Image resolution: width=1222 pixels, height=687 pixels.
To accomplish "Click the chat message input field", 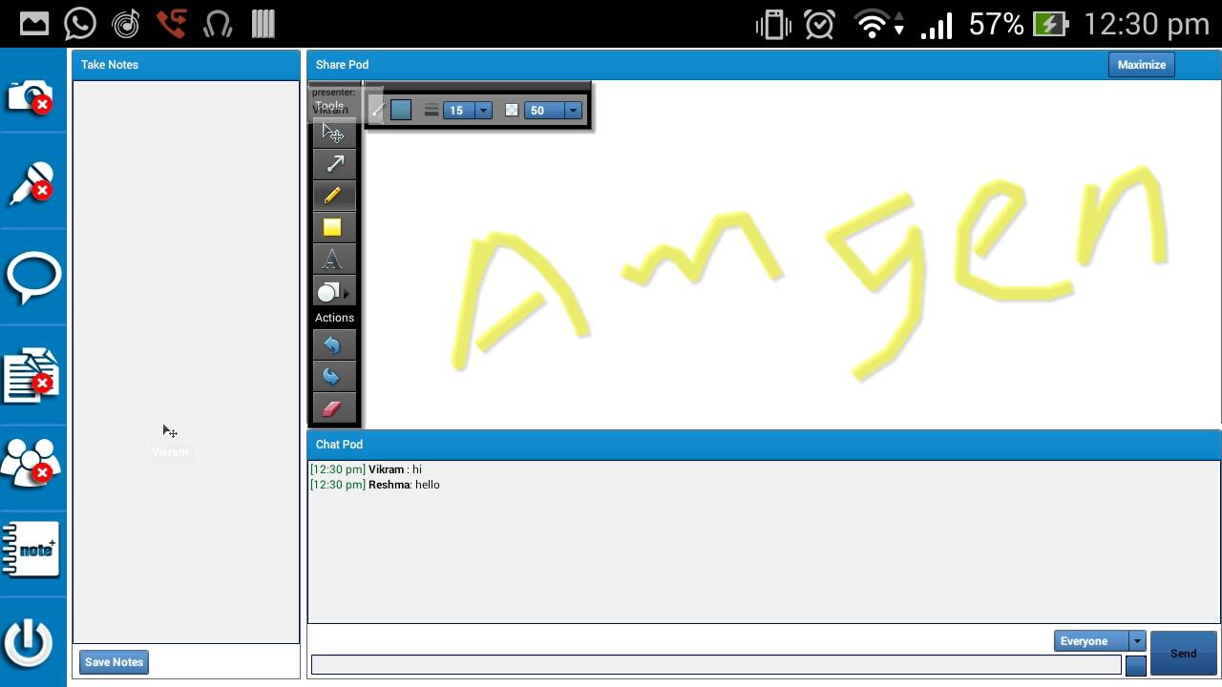I will [716, 665].
